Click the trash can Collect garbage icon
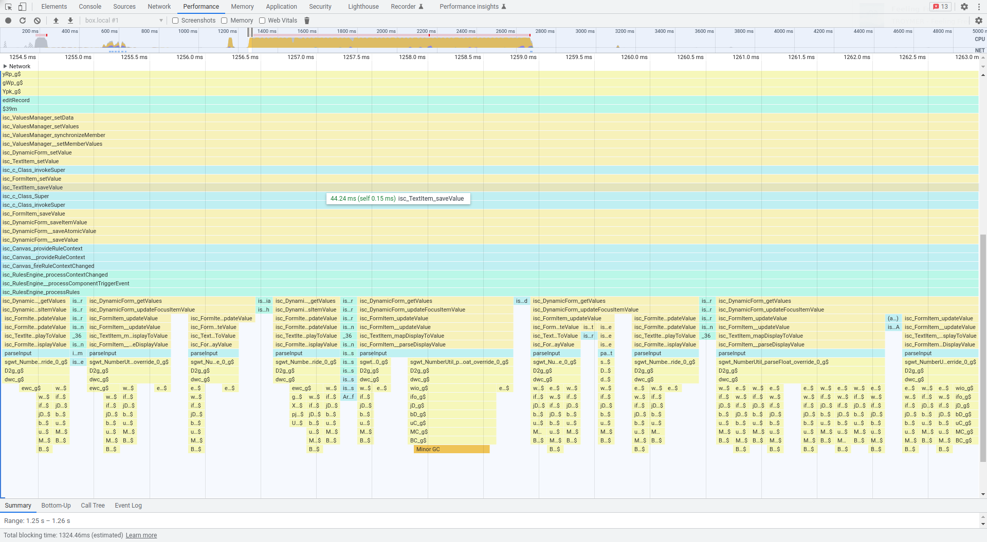 [x=307, y=21]
